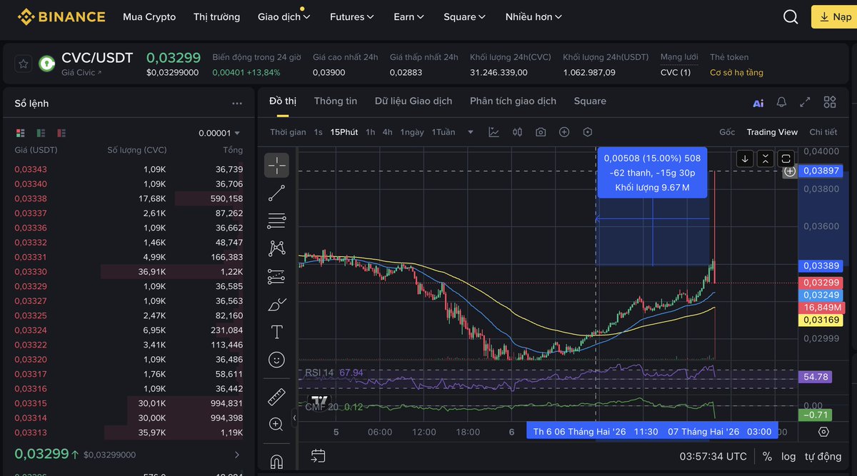Screen dimensions: 857x476
Task: Open Dữ liệu Giao dịch tab
Action: tap(414, 101)
